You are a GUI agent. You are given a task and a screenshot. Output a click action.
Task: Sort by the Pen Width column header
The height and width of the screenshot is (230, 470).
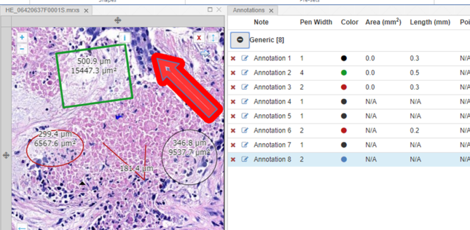pos(316,22)
